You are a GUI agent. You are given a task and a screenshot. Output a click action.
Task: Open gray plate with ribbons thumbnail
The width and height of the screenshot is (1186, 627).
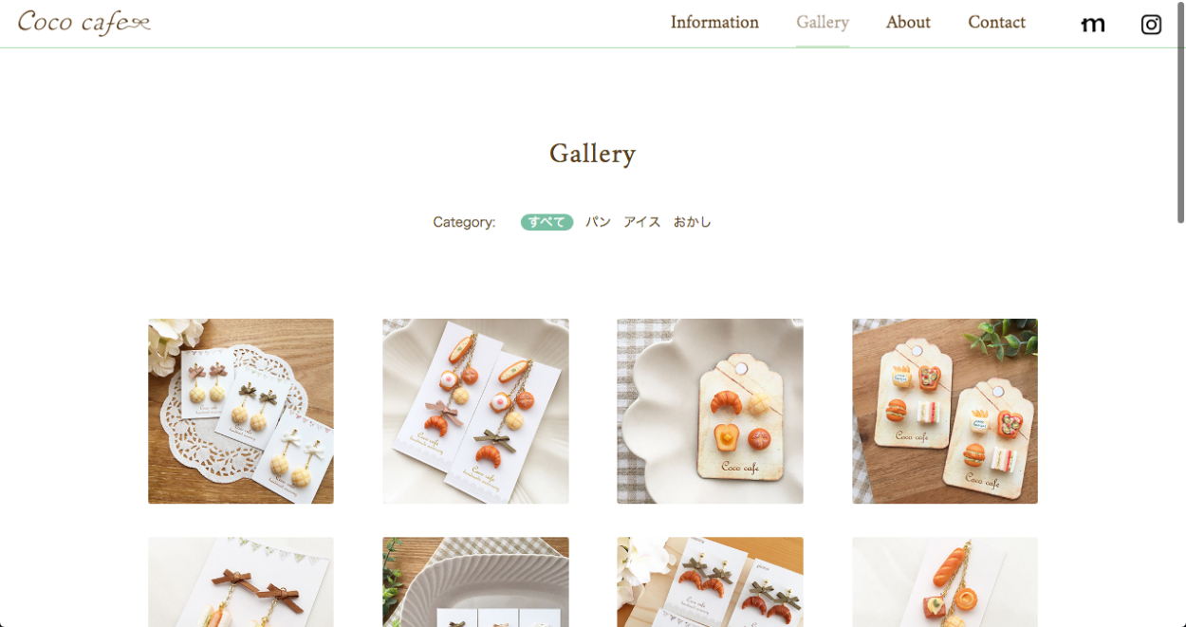[x=475, y=582]
